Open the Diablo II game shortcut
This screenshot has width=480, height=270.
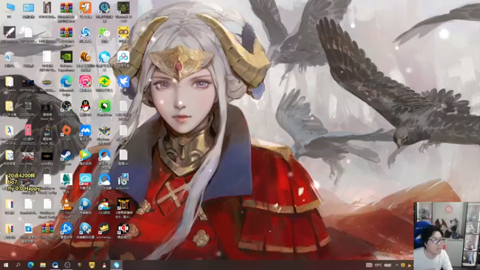point(123,204)
